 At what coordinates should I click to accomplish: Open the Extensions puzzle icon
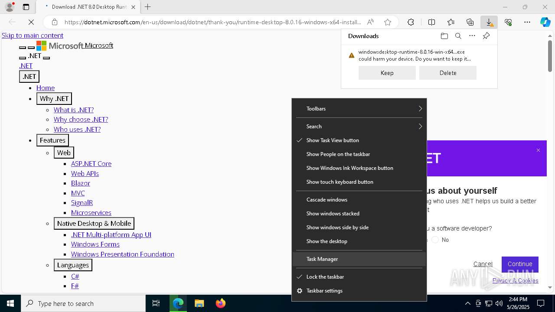(x=411, y=22)
